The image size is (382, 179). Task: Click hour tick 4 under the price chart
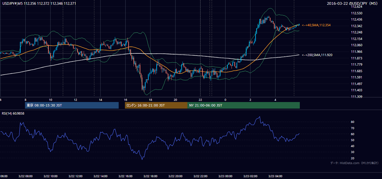[x=276, y=100]
